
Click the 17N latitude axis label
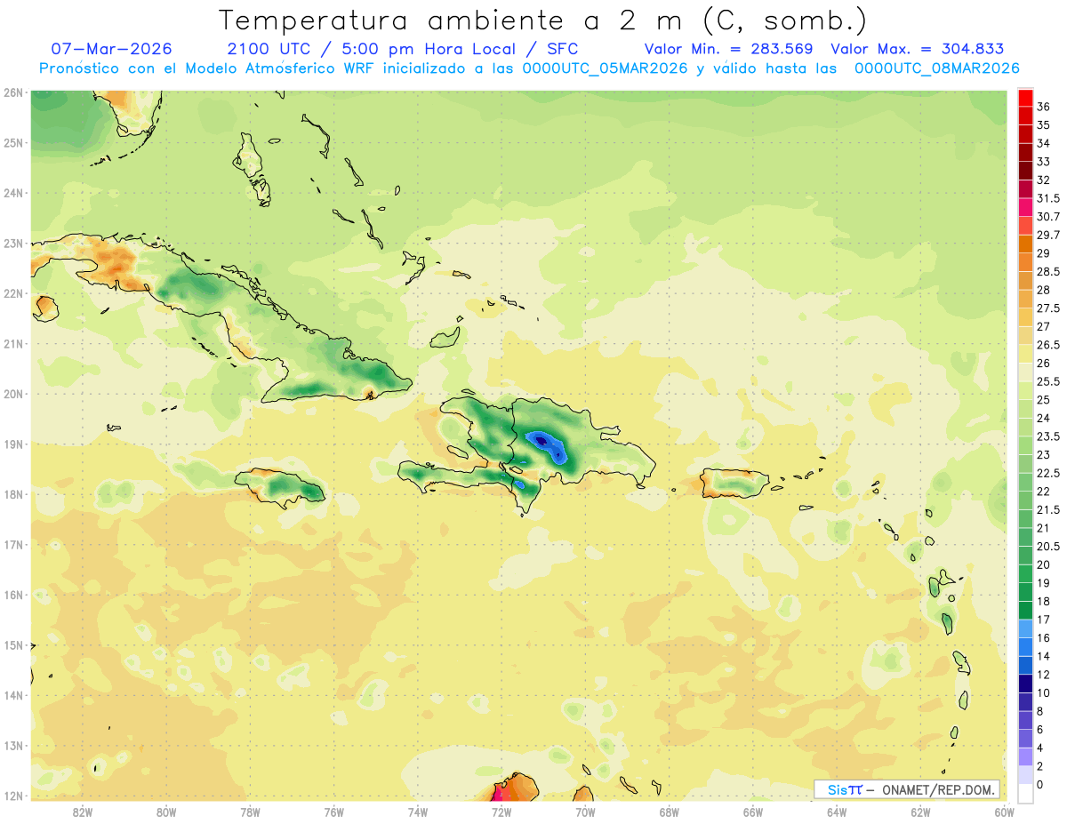13,544
